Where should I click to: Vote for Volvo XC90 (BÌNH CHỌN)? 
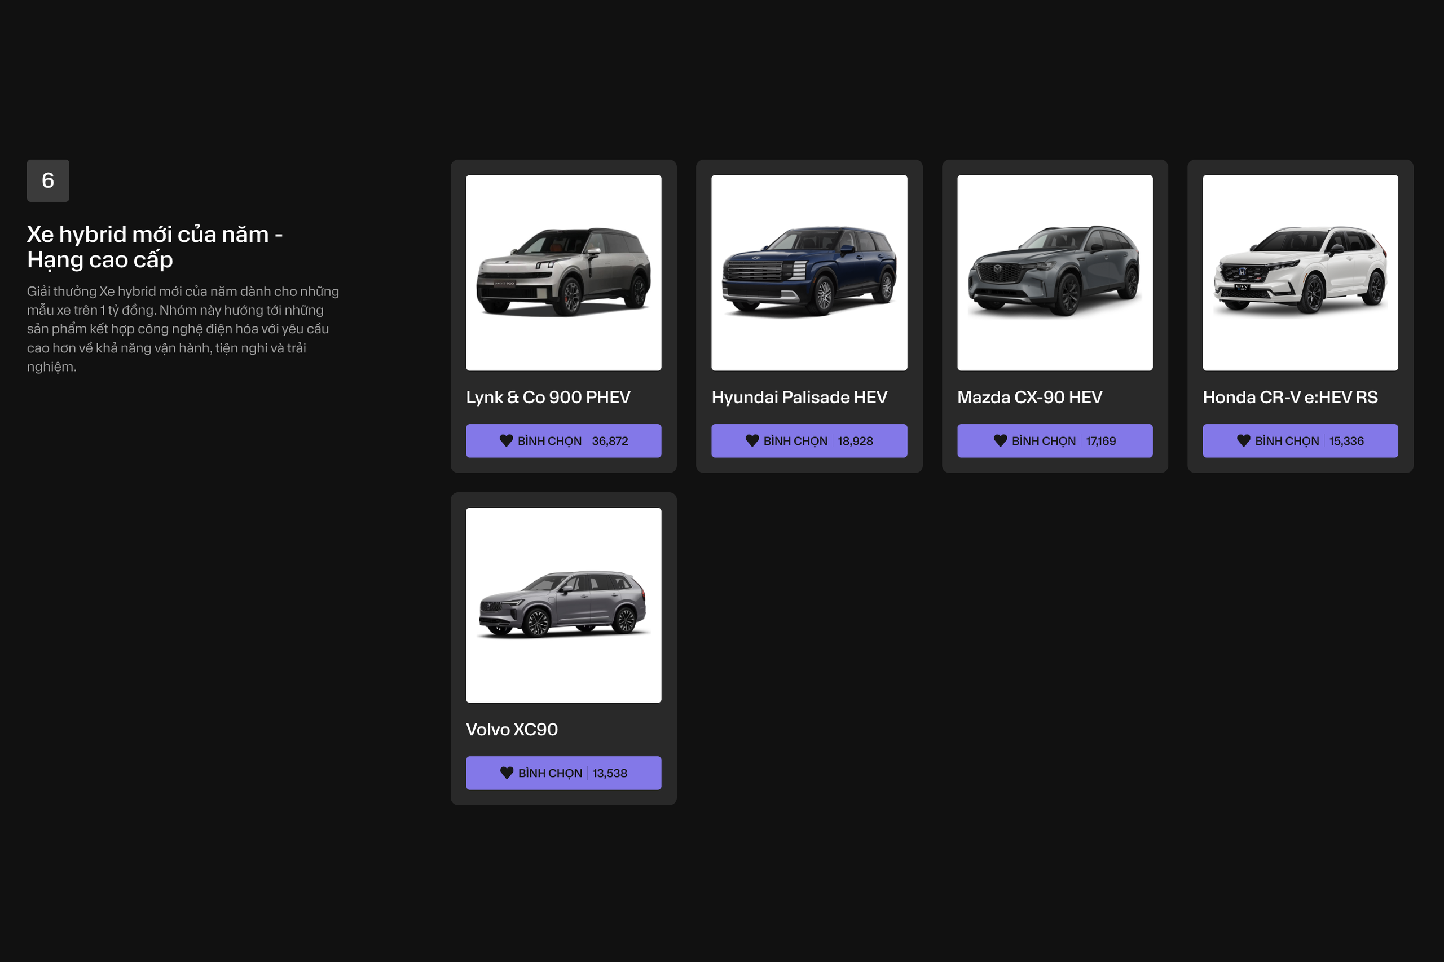pyautogui.click(x=563, y=773)
